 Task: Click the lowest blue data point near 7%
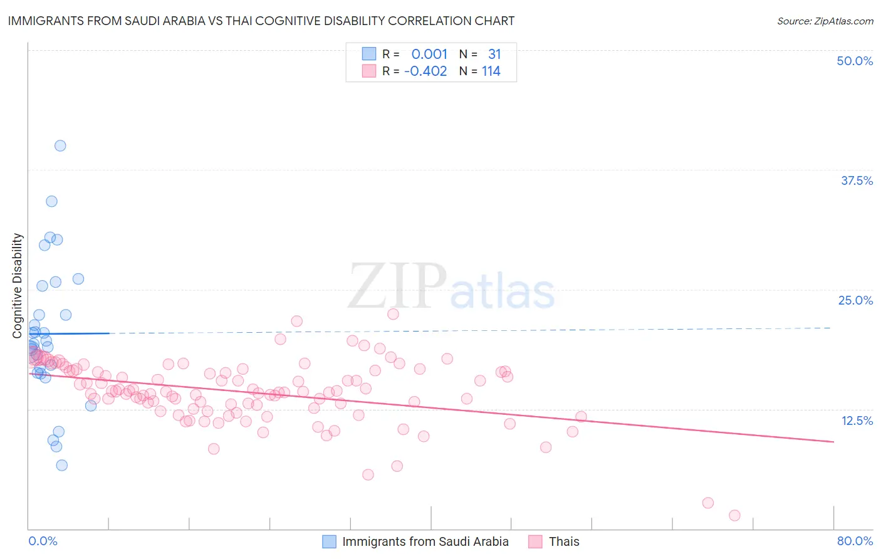[61, 465]
